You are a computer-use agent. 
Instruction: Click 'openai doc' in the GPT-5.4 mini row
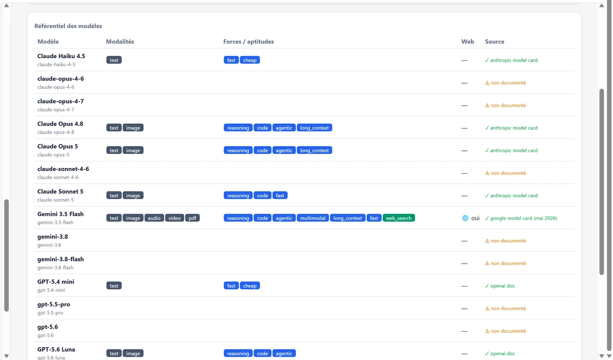(x=503, y=286)
